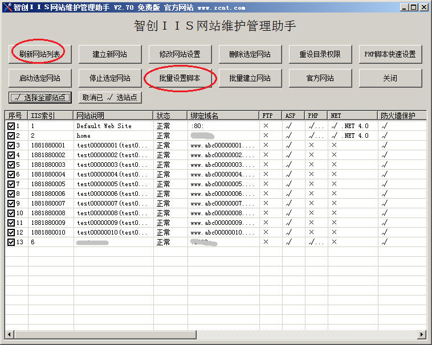Click 停止选定网站 button
432x345 pixels.
[110, 78]
